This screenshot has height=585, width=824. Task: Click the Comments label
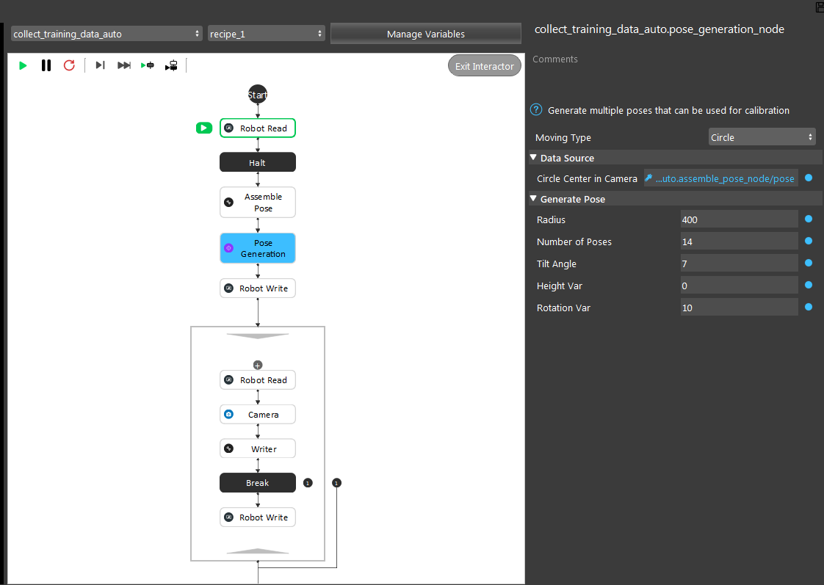[555, 59]
